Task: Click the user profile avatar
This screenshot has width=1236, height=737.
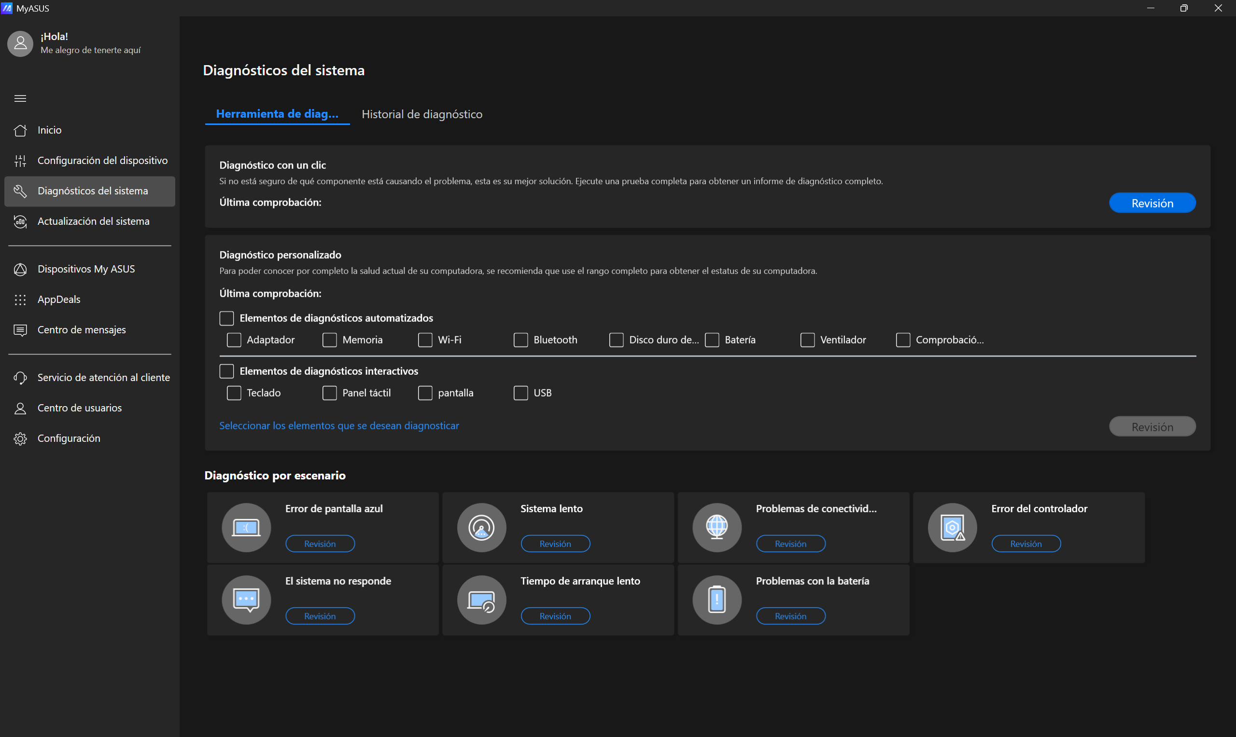Action: pos(20,44)
